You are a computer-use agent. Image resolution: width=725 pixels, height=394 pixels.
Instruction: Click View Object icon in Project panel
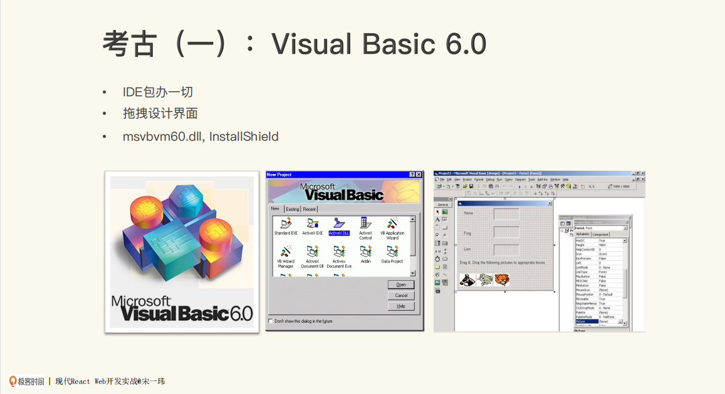(x=568, y=224)
